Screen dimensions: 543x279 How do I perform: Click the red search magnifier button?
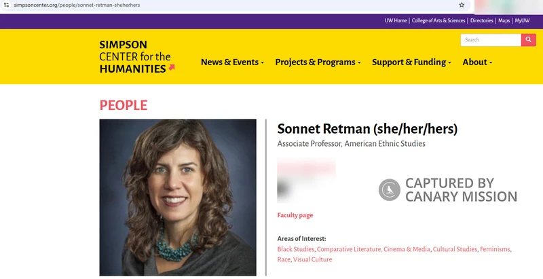pyautogui.click(x=529, y=40)
